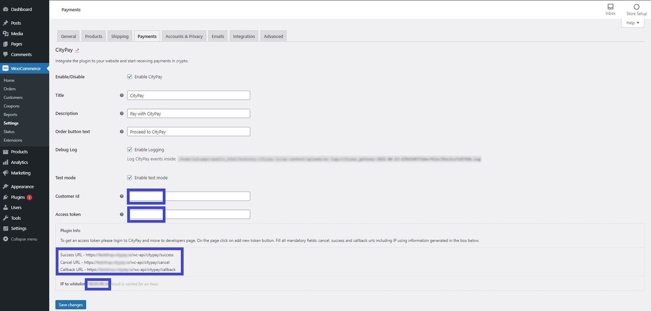The height and width of the screenshot is (311, 651).
Task: Click help icon beside Customer Id
Action: [122, 196]
